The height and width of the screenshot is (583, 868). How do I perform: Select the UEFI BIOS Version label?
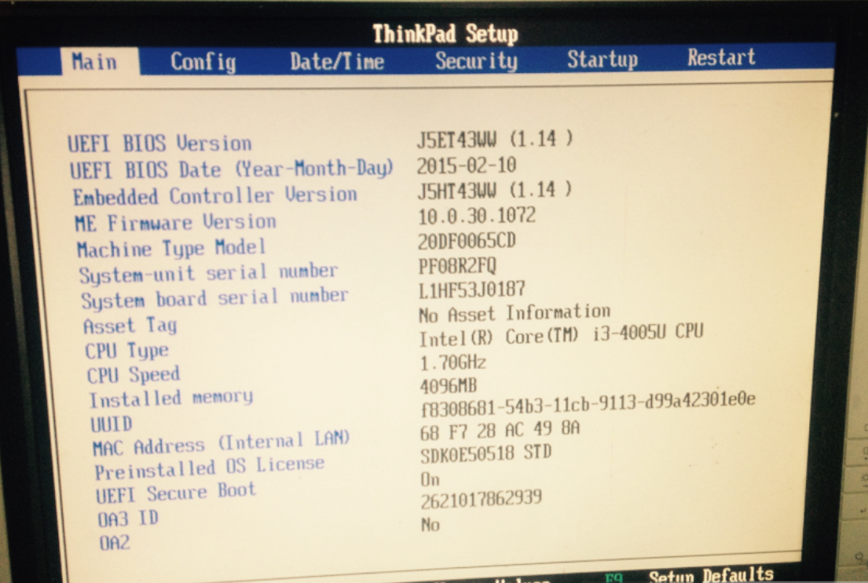click(x=160, y=144)
